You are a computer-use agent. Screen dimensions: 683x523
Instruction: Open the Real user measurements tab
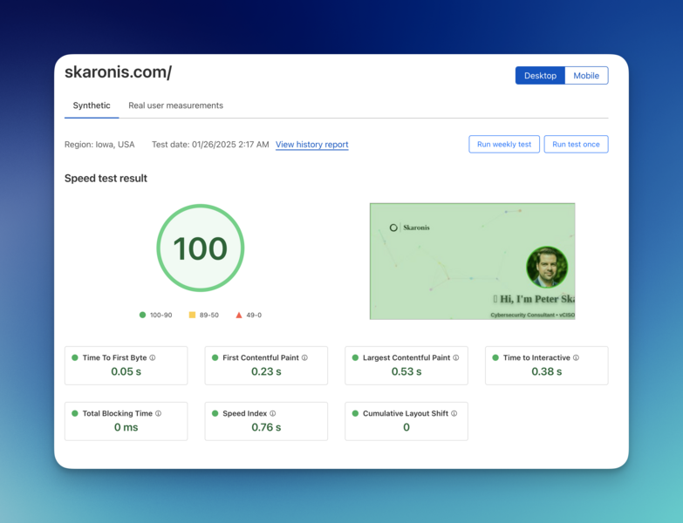(x=175, y=105)
